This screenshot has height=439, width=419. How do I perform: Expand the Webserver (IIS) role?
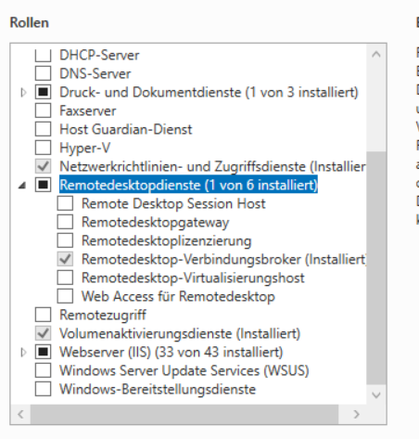coord(23,353)
